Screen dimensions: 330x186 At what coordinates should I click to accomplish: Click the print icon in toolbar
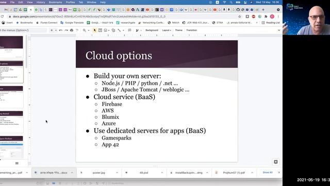tap(72, 30)
